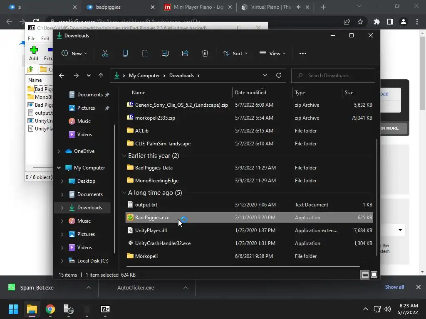Open Spam_Bot.exe download options chevron
Viewport: 426px width, 319px height.
(88, 287)
